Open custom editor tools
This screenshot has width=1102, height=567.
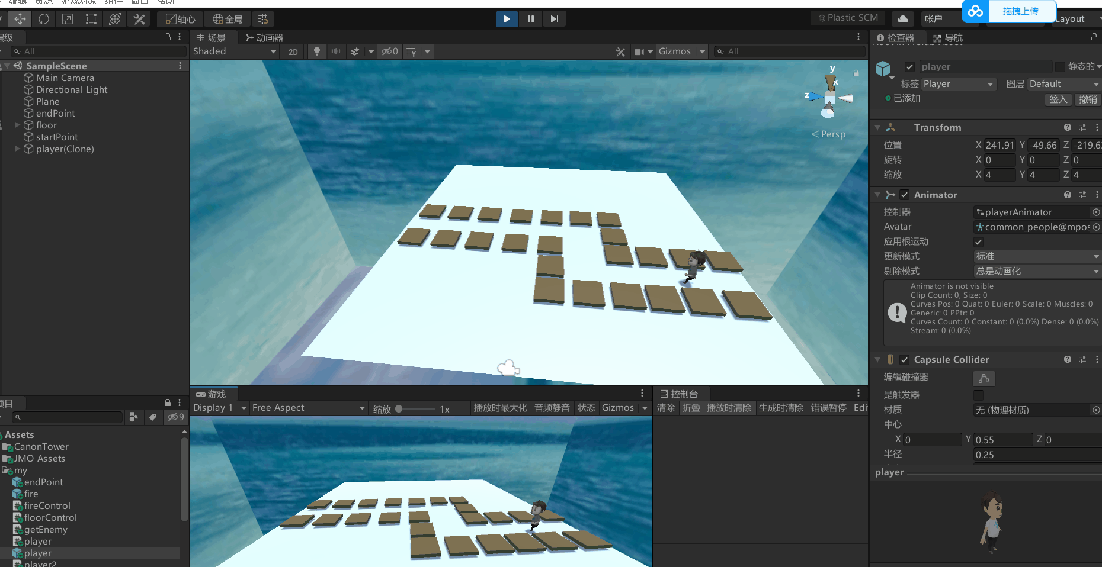click(x=139, y=19)
